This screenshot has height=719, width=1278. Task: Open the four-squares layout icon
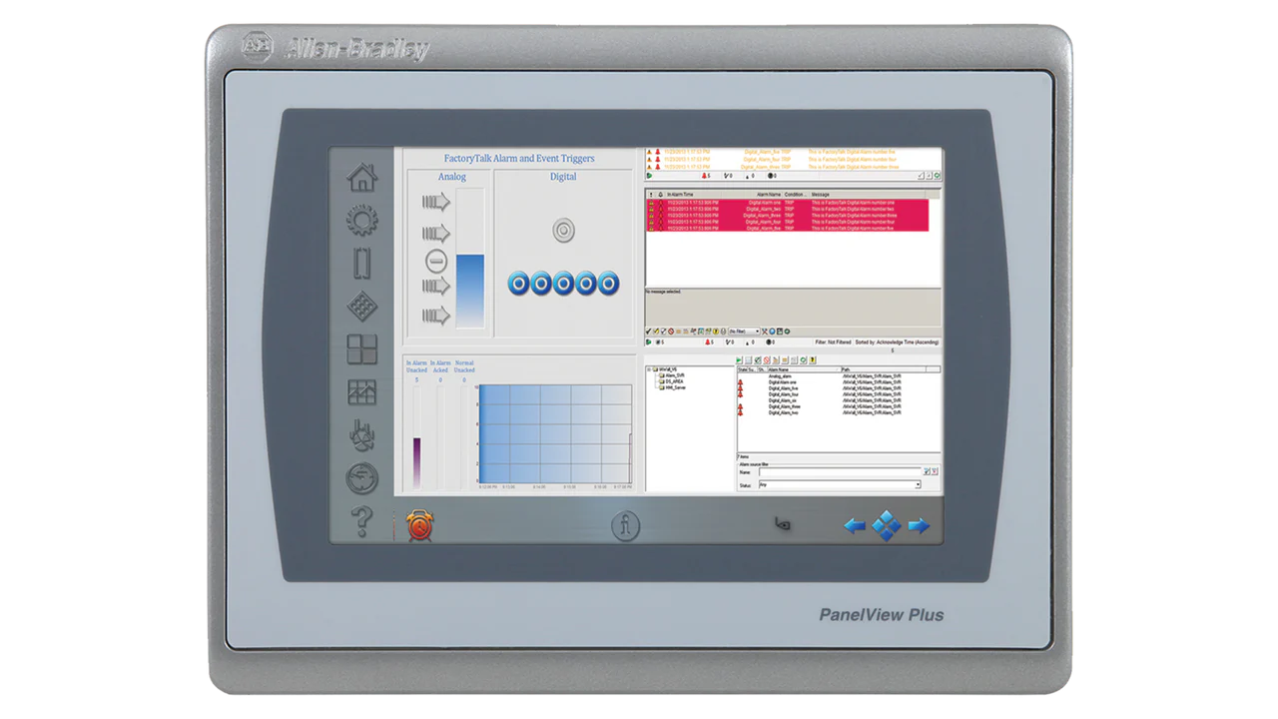(x=361, y=350)
